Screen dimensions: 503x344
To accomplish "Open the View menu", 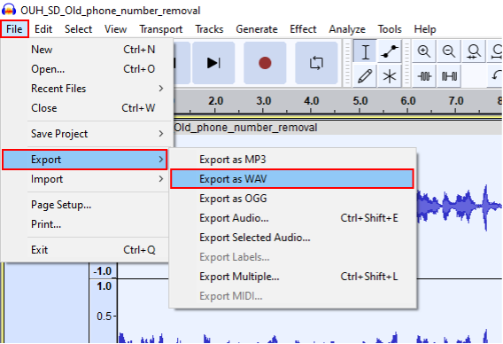I will pyautogui.click(x=115, y=29).
